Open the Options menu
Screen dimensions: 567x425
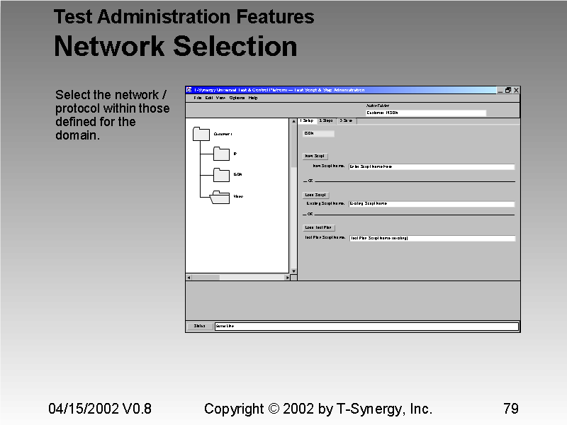point(238,98)
